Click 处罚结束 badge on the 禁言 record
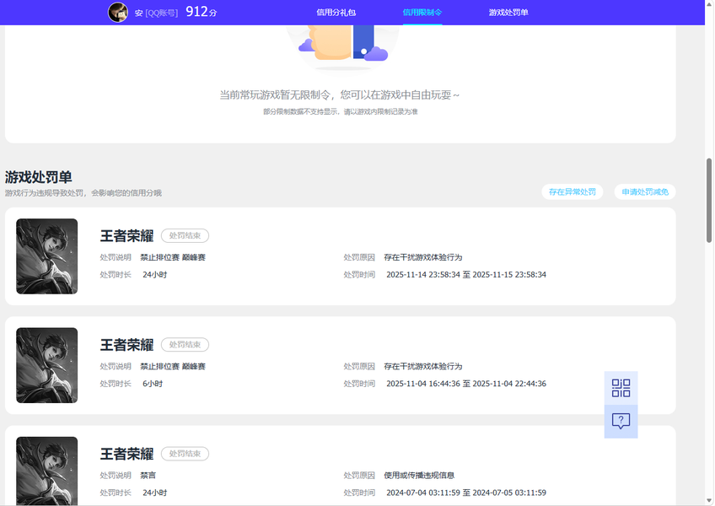The height and width of the screenshot is (506, 715). [x=185, y=454]
